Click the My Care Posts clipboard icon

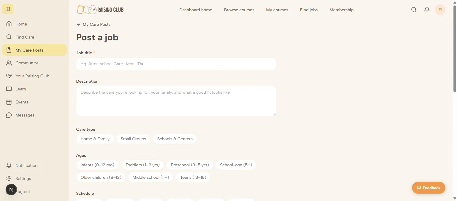click(9, 50)
